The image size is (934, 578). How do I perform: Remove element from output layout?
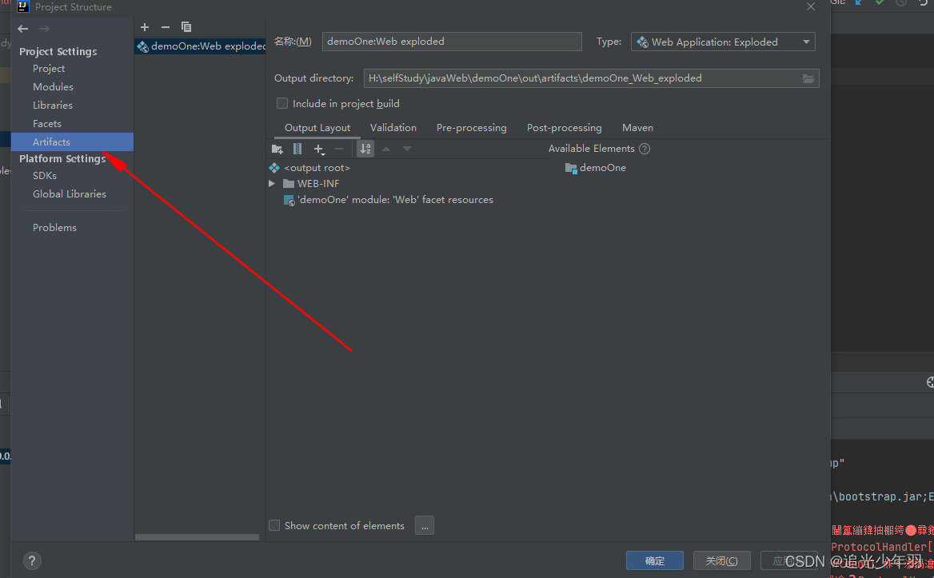339,149
